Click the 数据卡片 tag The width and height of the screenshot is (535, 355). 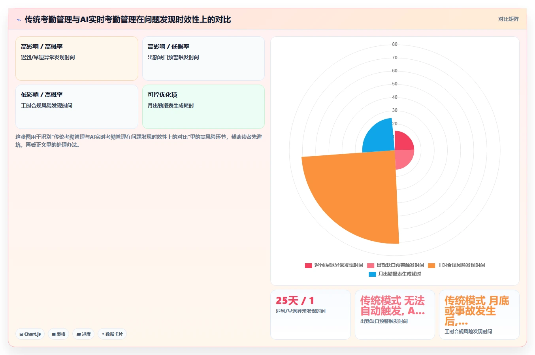pos(112,334)
